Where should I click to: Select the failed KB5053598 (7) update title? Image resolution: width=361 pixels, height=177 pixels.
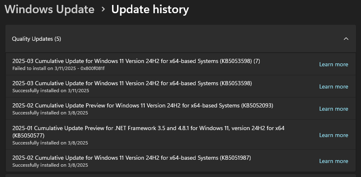pyautogui.click(x=136, y=61)
